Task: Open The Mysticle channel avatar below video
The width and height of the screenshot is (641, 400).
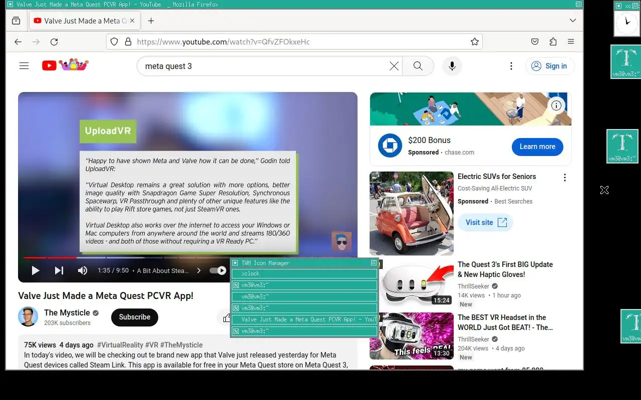Action: (28, 316)
